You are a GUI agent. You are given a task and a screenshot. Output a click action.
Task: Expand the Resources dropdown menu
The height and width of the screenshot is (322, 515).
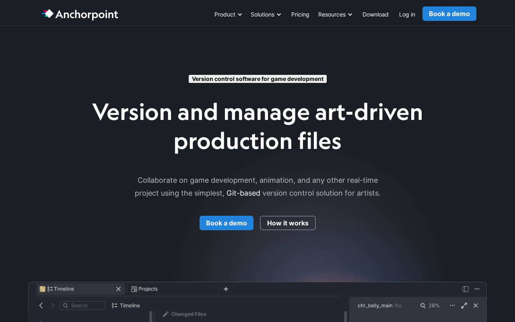click(335, 14)
